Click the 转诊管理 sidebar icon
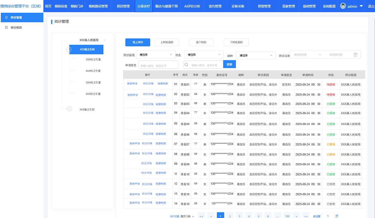The height and width of the screenshot is (218, 375). coord(7,17)
